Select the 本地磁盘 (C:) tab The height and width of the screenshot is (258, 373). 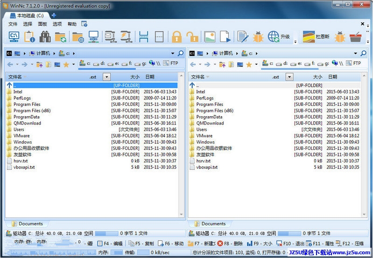(27, 16)
